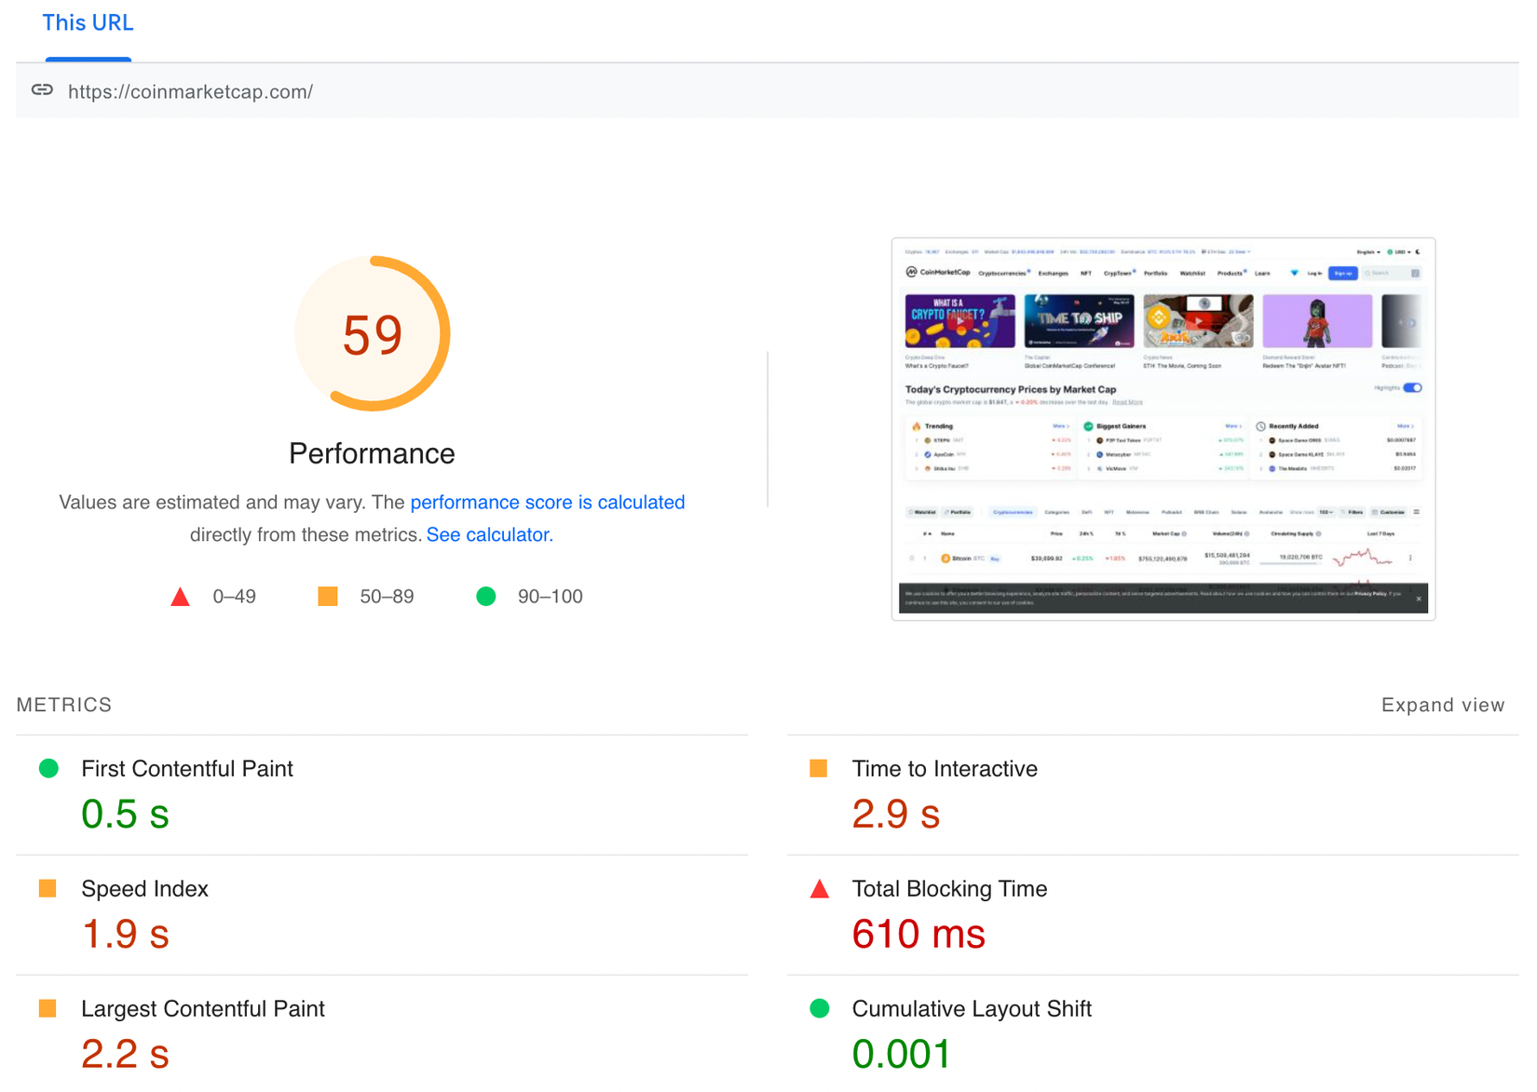
Task: Open the See calculator link
Action: (489, 534)
